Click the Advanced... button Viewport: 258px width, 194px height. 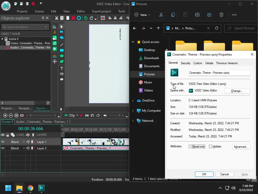pos(241,147)
